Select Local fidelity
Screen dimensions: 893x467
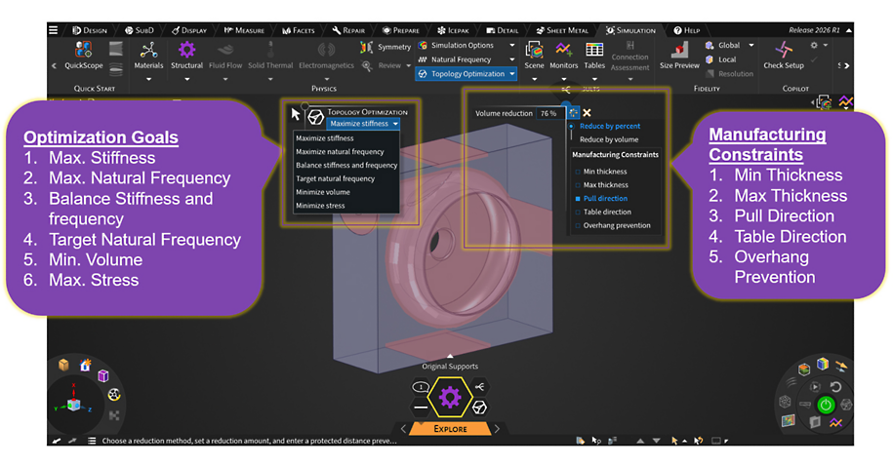click(x=720, y=59)
